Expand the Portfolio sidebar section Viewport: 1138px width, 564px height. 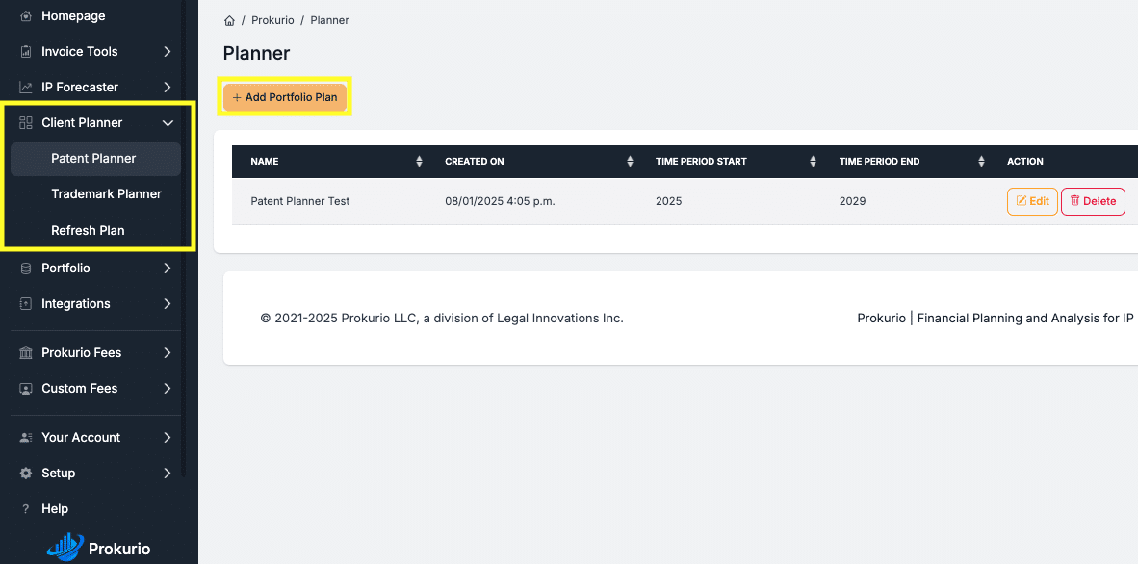tap(167, 268)
